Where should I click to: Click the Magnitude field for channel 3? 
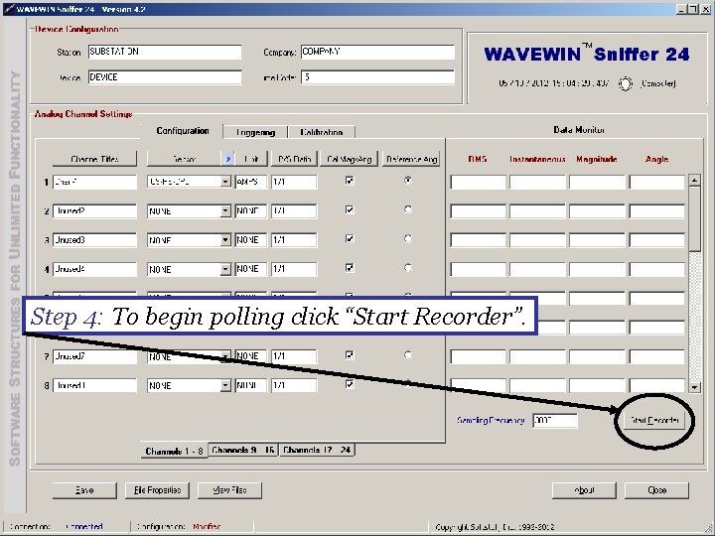597,240
